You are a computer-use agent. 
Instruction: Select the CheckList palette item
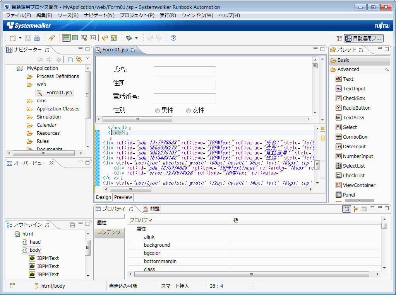(x=350, y=176)
